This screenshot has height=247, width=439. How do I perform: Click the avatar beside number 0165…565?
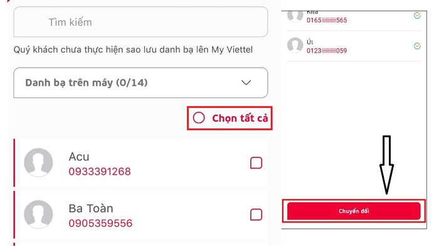pyautogui.click(x=295, y=16)
